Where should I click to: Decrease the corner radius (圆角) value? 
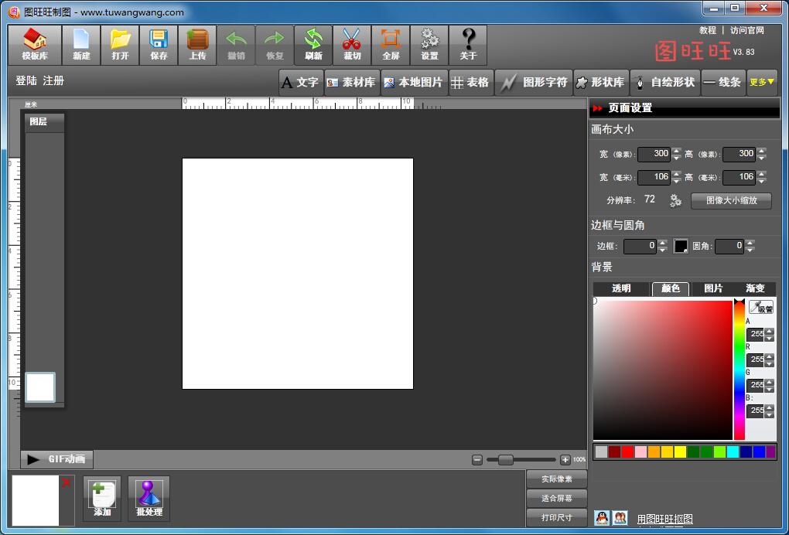pos(750,250)
